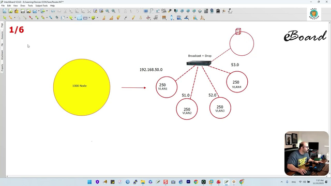The width and height of the screenshot is (331, 186).
Task: Open the Resource side tab
Action: (2, 35)
